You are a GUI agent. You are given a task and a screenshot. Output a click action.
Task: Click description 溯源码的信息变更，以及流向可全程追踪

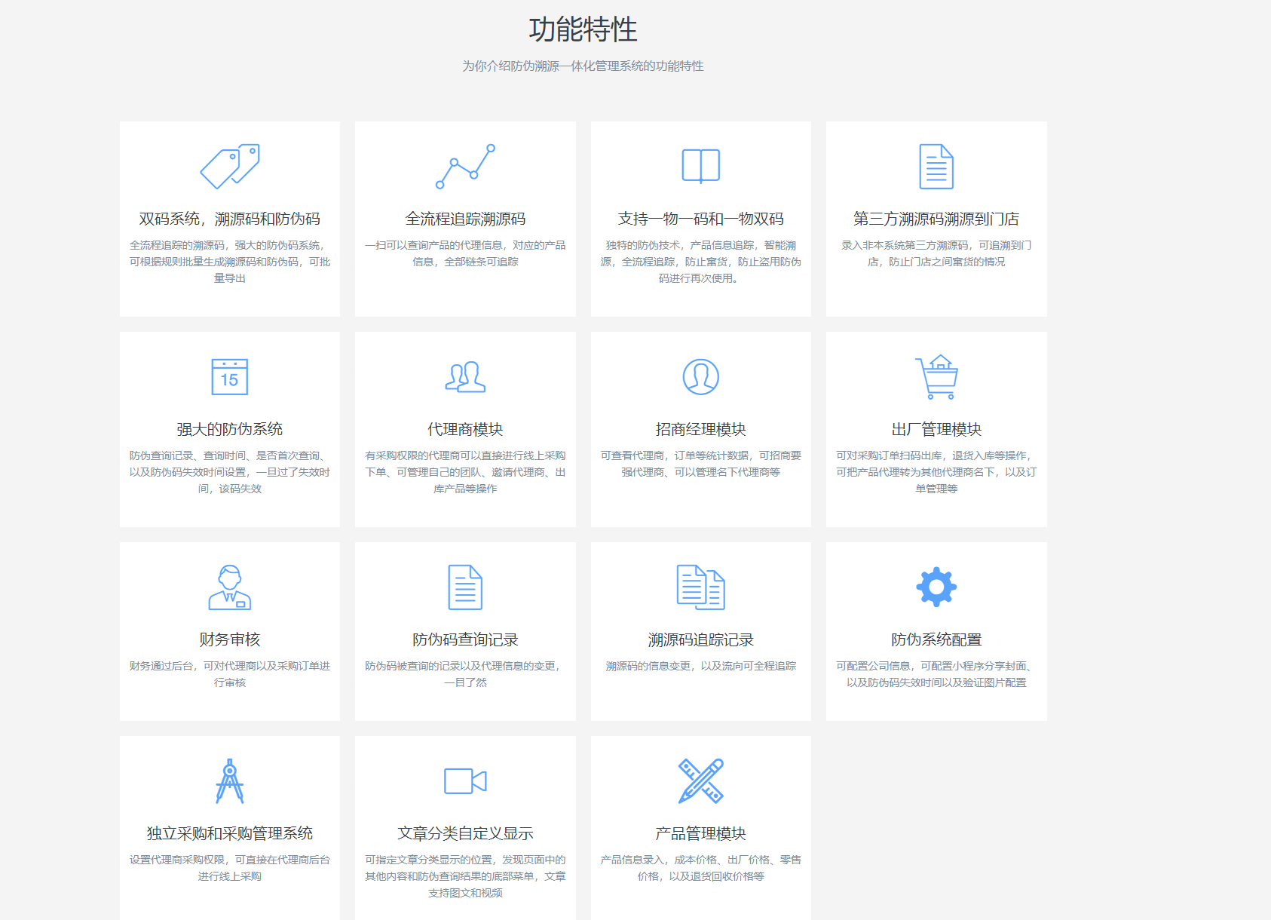[x=701, y=666]
